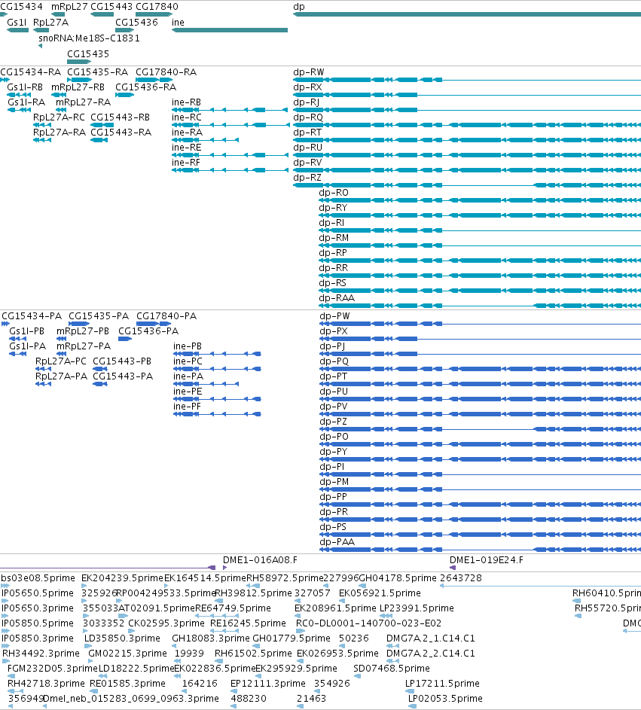Open the CG15443 gene label

[111, 7]
